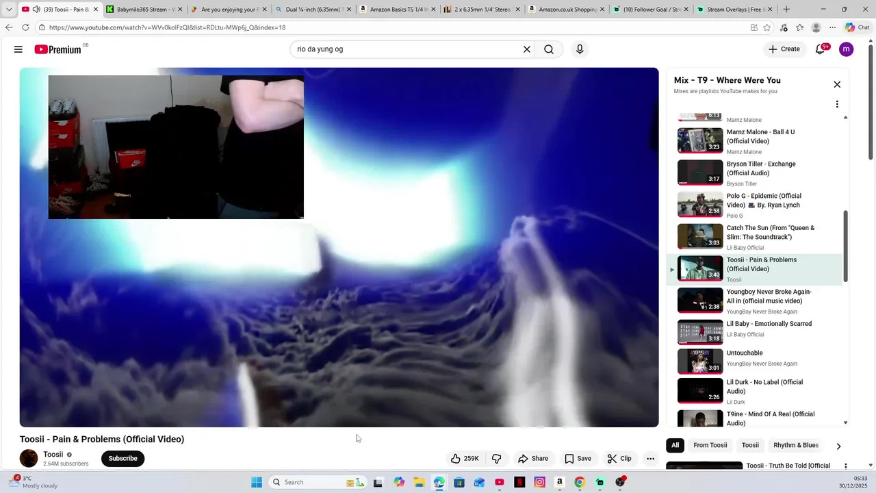Close the Babymilo365 Stream tab
The height and width of the screenshot is (493, 876).
coord(180,10)
